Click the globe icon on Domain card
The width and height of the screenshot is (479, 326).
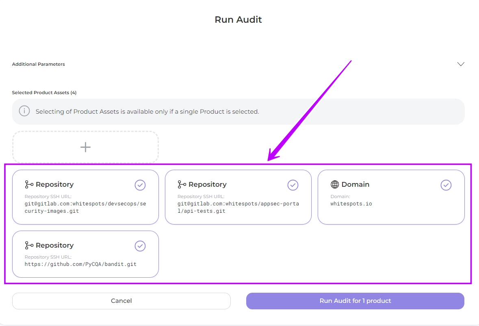point(335,185)
